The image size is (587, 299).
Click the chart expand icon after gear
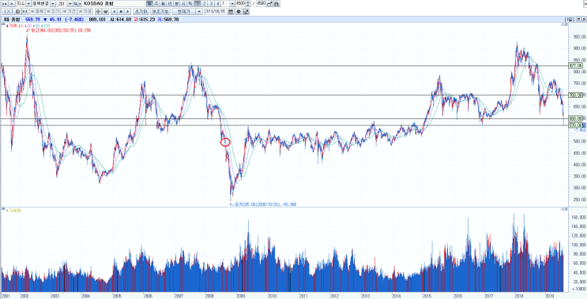[x=246, y=12]
